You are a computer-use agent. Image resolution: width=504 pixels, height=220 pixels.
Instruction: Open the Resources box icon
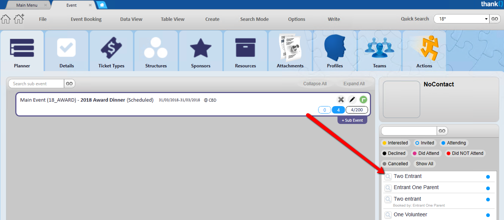coord(245,48)
